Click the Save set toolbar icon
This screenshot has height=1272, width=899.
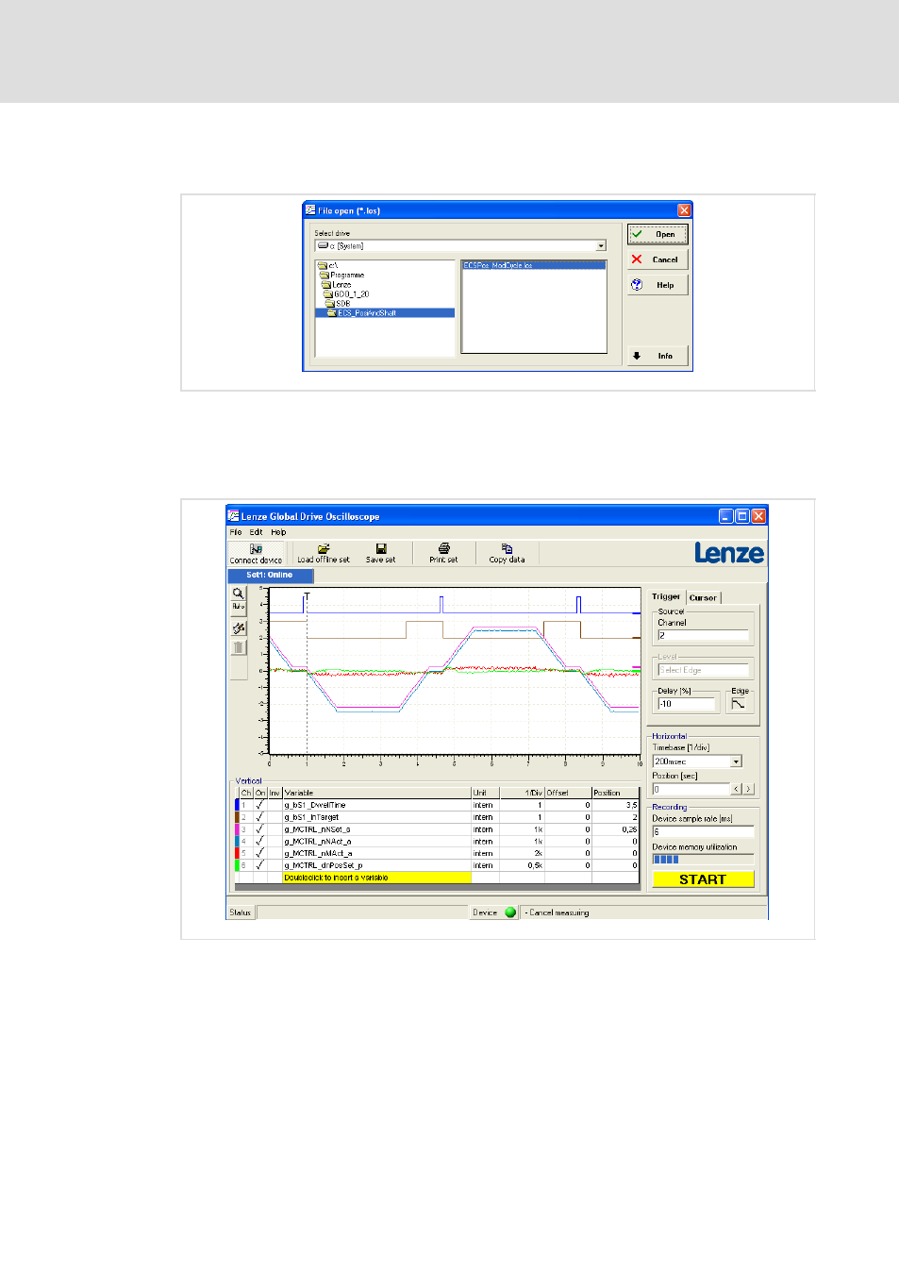pyautogui.click(x=381, y=553)
